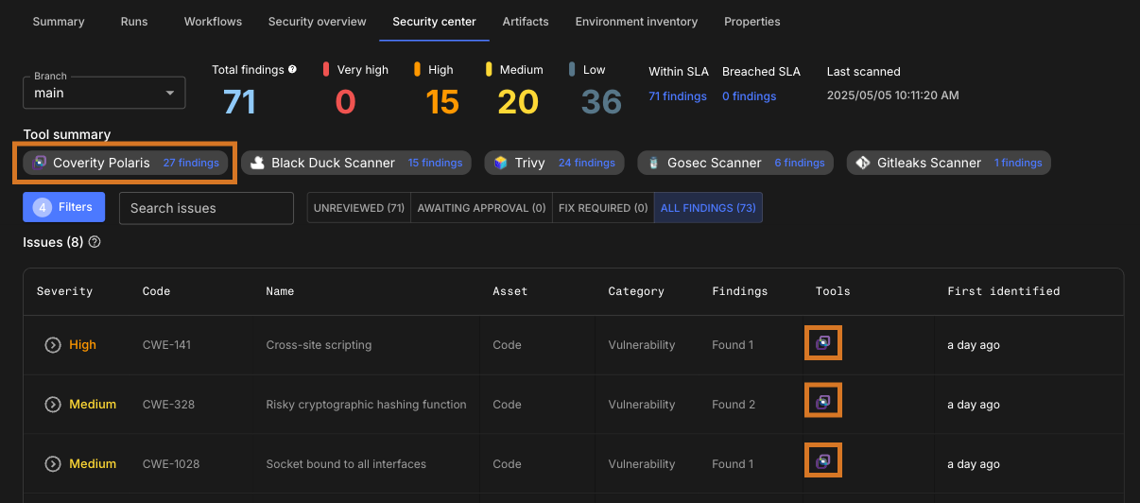Open the Runs tab
This screenshot has height=503, width=1140.
(134, 21)
